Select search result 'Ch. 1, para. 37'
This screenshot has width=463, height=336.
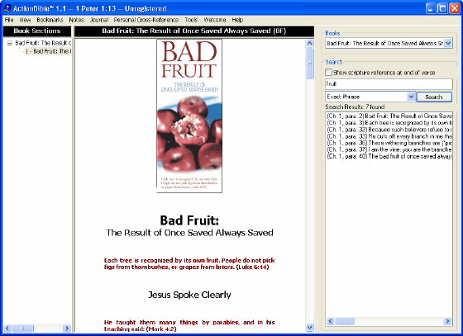point(389,149)
